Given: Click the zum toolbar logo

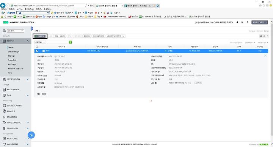Looking at the screenshot, I should coord(11,13).
